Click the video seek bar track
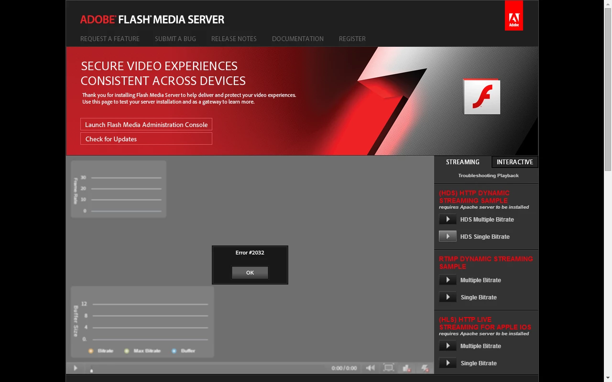 [207, 368]
